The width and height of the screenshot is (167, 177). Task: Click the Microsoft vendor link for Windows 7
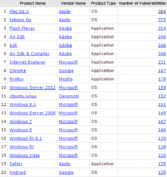(68, 121)
